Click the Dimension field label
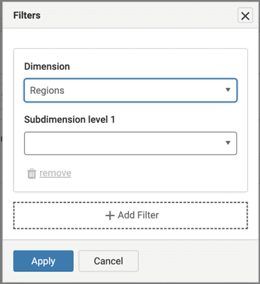 tap(47, 66)
